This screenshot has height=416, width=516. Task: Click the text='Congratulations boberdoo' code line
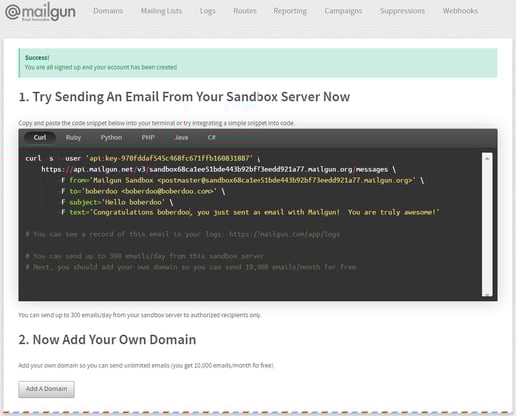click(x=251, y=212)
